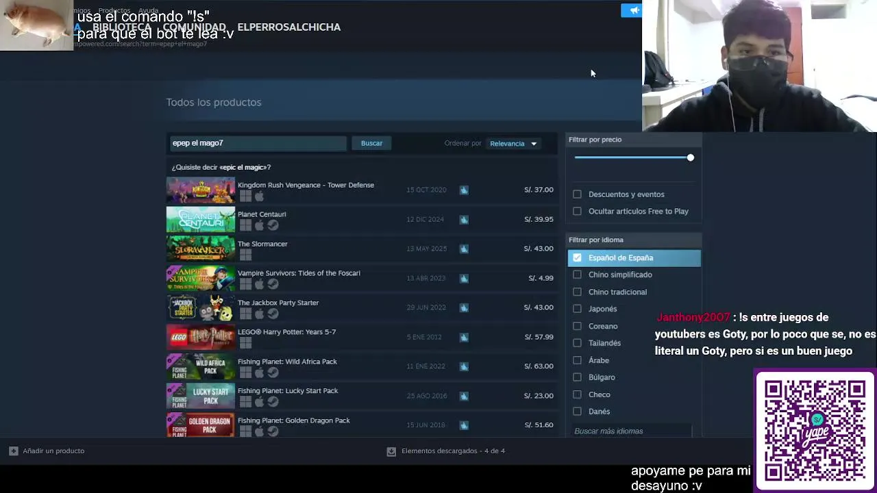Viewport: 877px width, 493px height.
Task: Collapse the Filtrar por precio section
Action: [634, 139]
